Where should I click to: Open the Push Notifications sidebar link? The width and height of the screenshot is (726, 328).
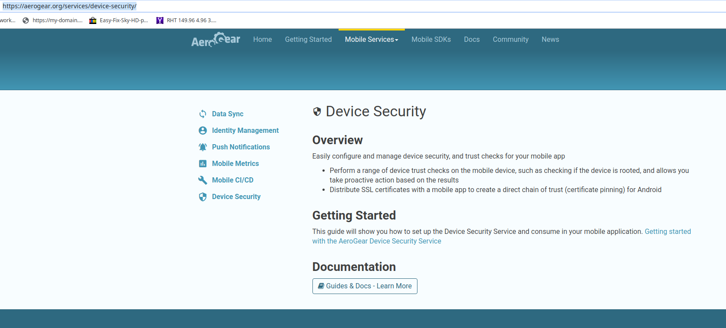point(241,147)
